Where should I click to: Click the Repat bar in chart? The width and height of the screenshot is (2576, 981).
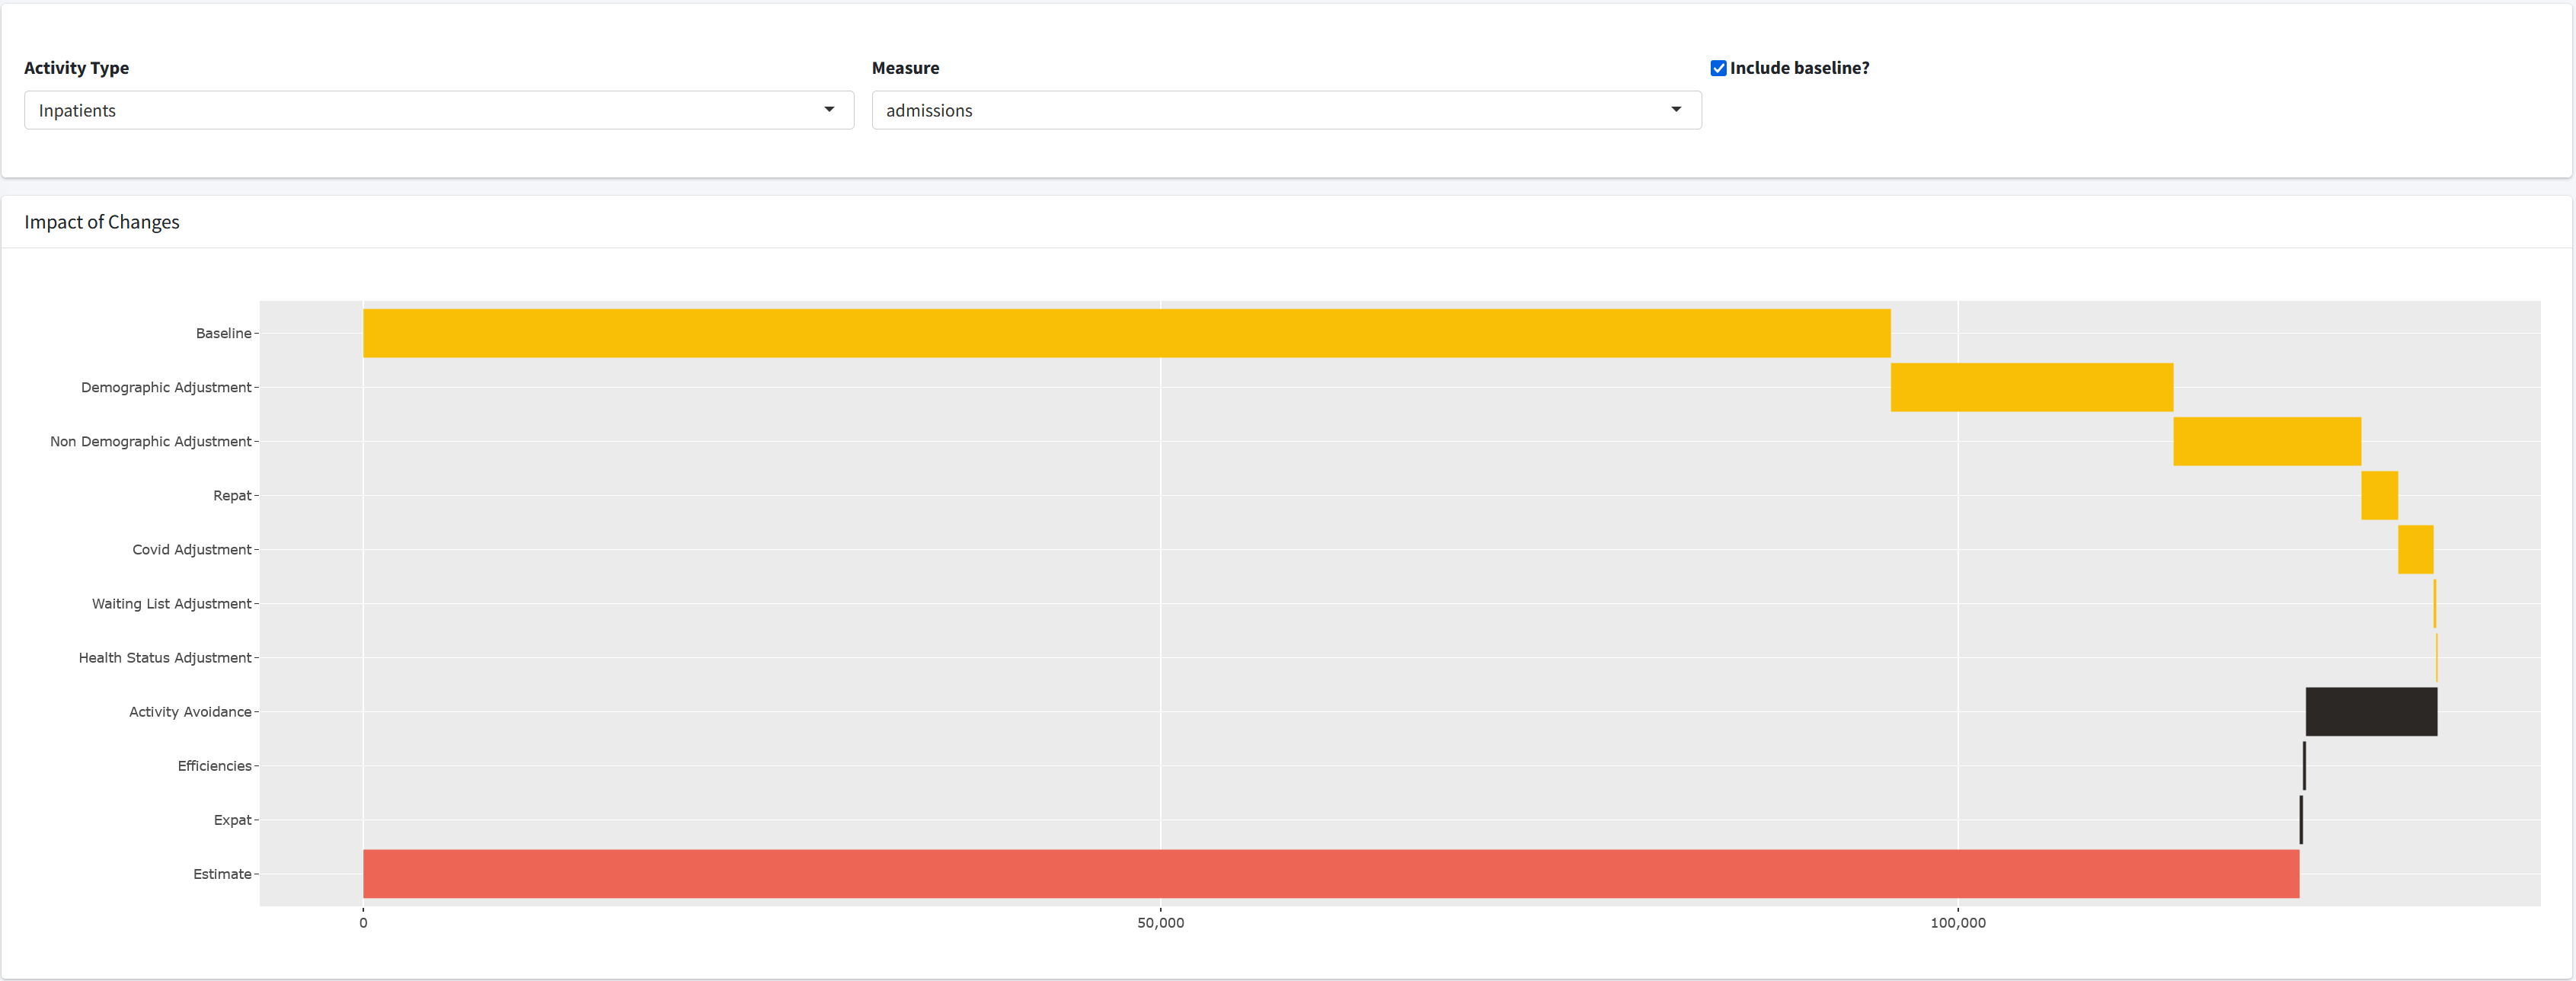[2379, 495]
